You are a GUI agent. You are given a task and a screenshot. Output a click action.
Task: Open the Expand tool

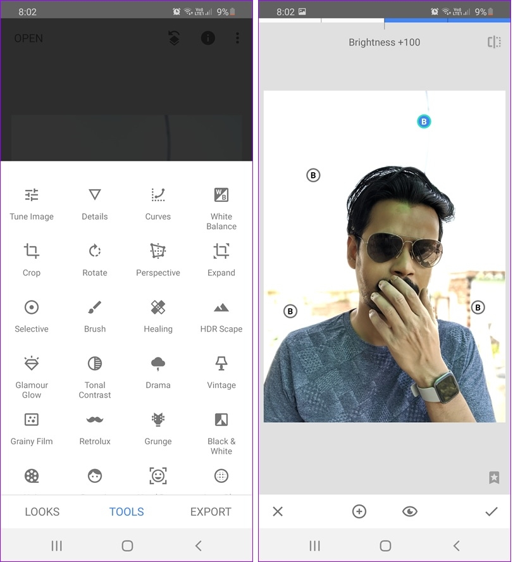coord(221,260)
